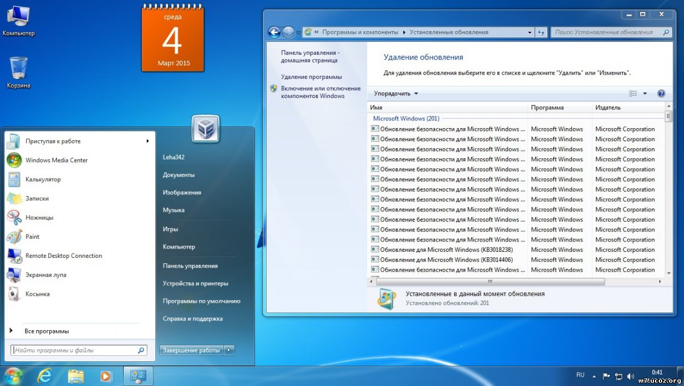684x386 pixels.
Task: Open the Computer desktop icon
Action: coord(18,21)
